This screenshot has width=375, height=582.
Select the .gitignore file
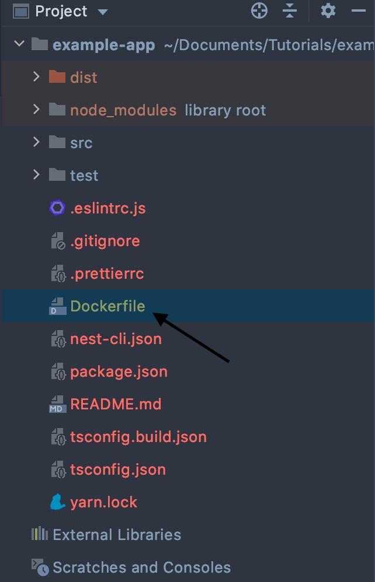(105, 241)
